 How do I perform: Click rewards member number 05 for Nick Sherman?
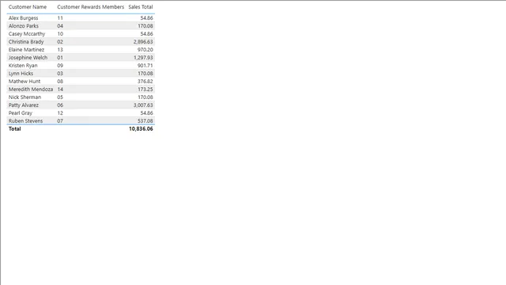[x=60, y=97]
